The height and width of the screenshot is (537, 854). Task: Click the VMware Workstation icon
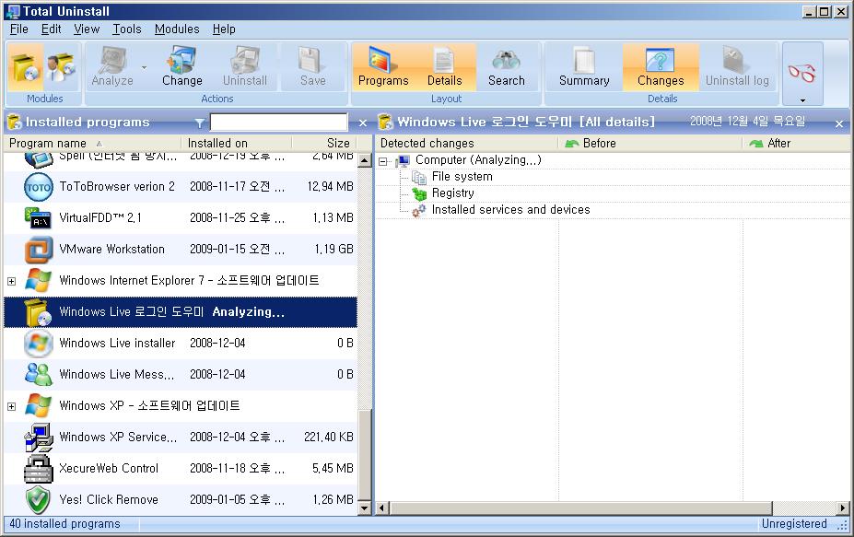(x=39, y=250)
